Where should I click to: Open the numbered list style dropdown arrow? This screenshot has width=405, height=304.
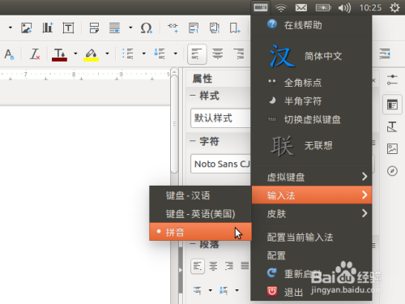click(x=176, y=54)
